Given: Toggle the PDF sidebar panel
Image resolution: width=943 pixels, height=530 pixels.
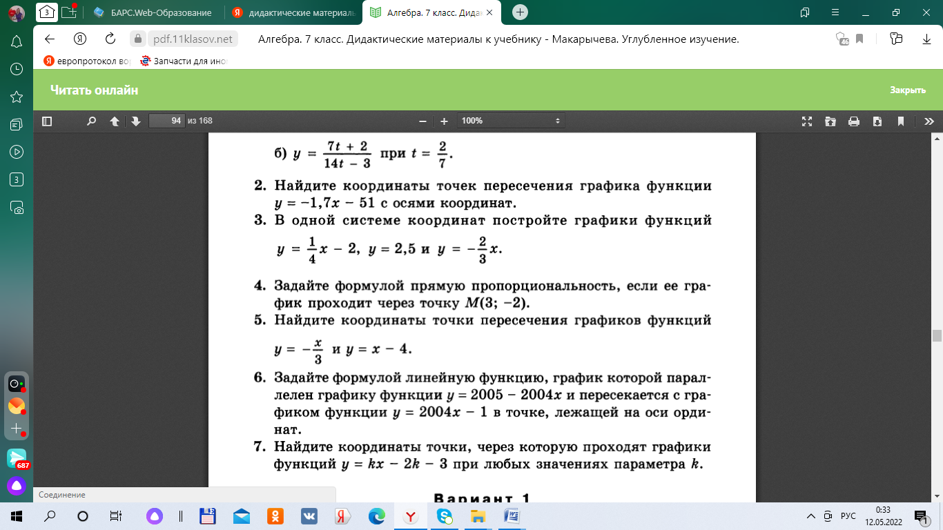Looking at the screenshot, I should click(x=47, y=121).
